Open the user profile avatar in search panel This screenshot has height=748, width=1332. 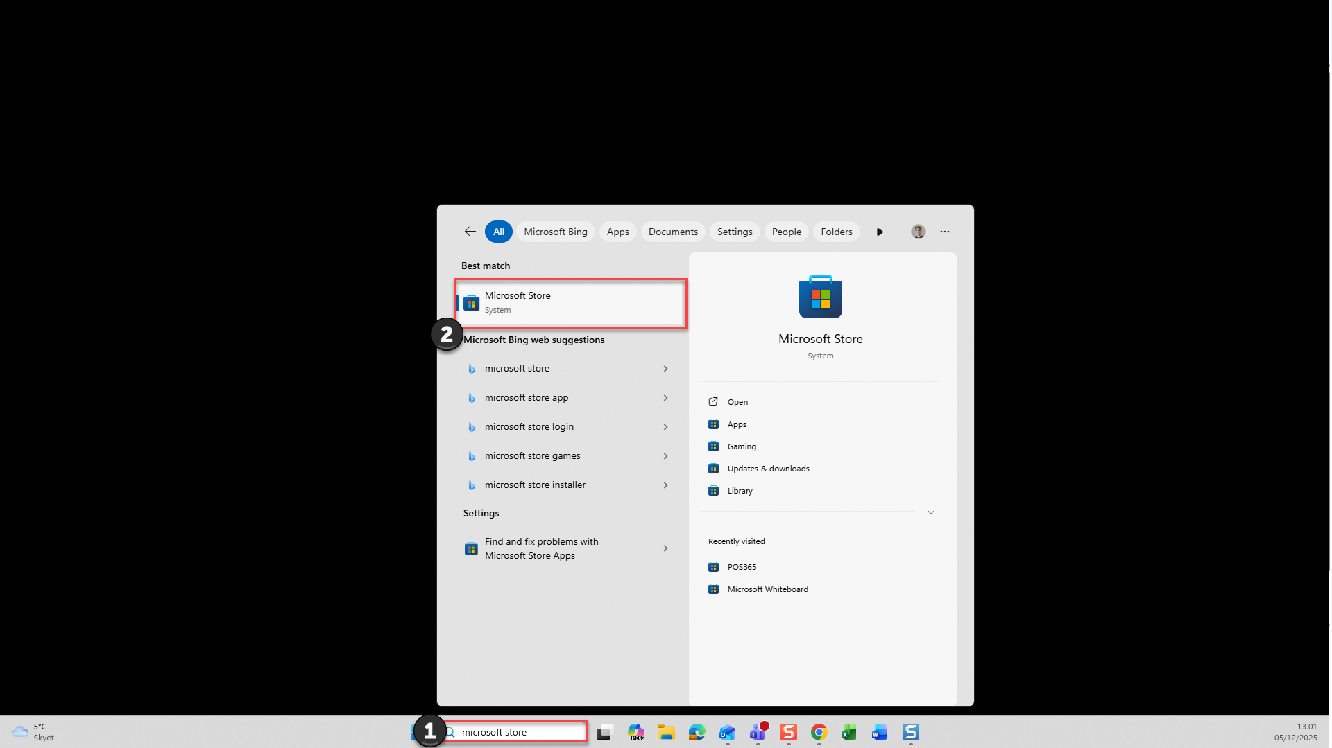pos(918,232)
